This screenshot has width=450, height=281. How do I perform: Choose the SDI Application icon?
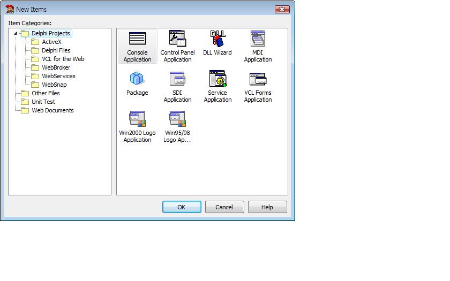click(177, 79)
